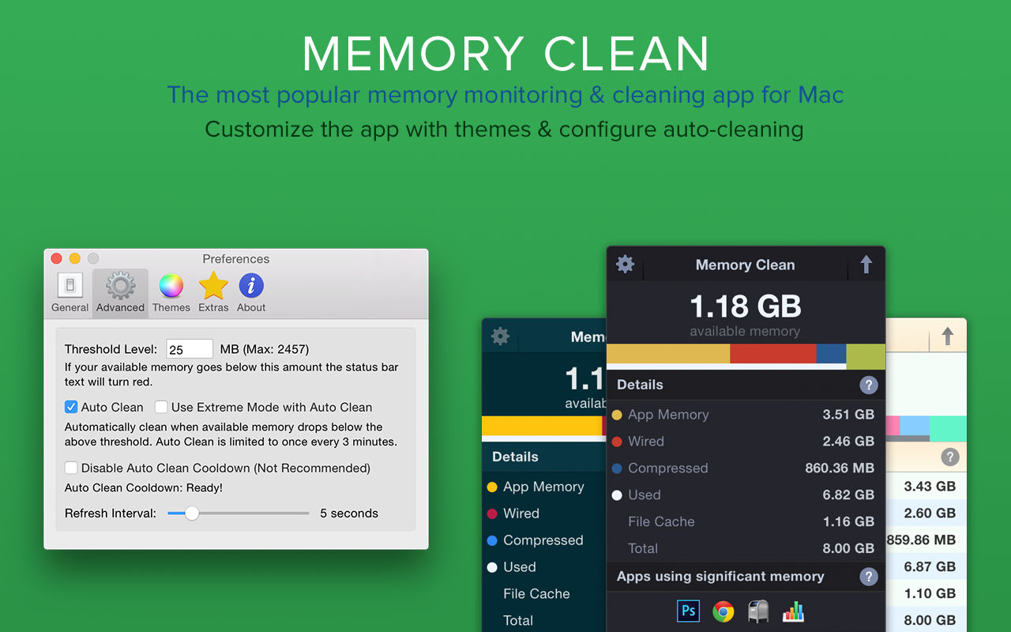This screenshot has width=1011, height=632.
Task: Minimize Preferences with the yellow button
Action: tap(74, 258)
